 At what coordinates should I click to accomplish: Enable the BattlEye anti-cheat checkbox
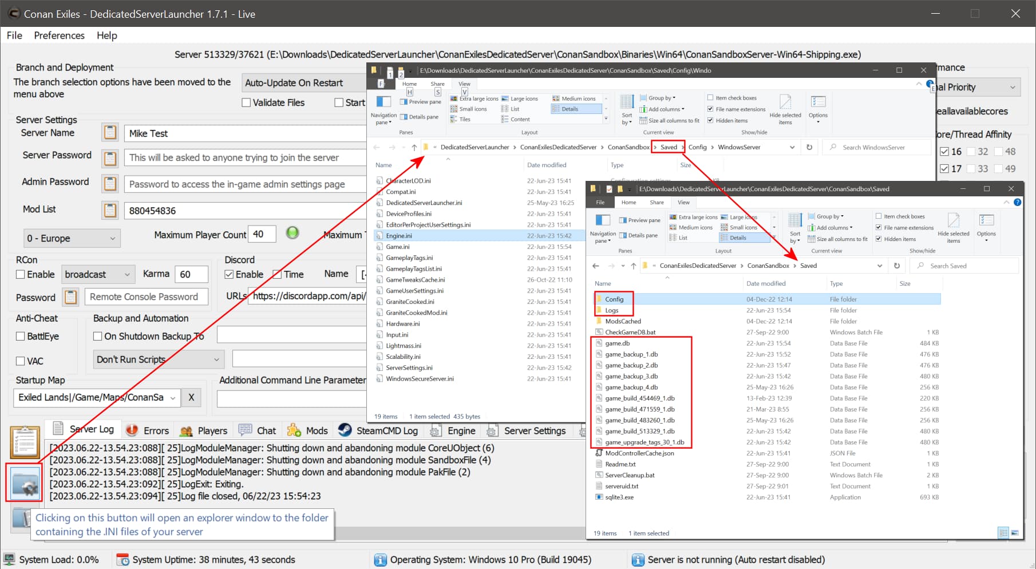(x=21, y=337)
